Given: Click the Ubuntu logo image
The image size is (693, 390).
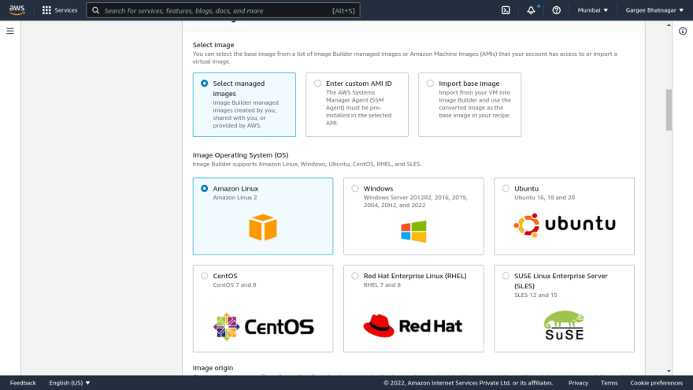Looking at the screenshot, I should [564, 225].
